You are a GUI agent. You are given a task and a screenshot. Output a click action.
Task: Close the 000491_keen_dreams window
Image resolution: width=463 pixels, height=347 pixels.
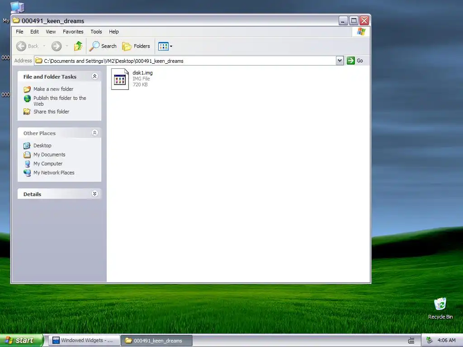tap(364, 21)
